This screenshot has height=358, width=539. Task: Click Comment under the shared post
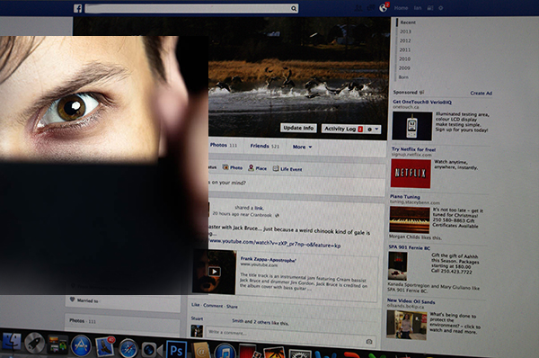213,305
